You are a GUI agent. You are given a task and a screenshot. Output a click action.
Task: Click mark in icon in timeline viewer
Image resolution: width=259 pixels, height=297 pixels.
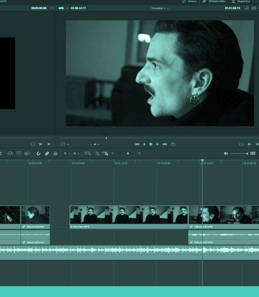[x=249, y=144]
